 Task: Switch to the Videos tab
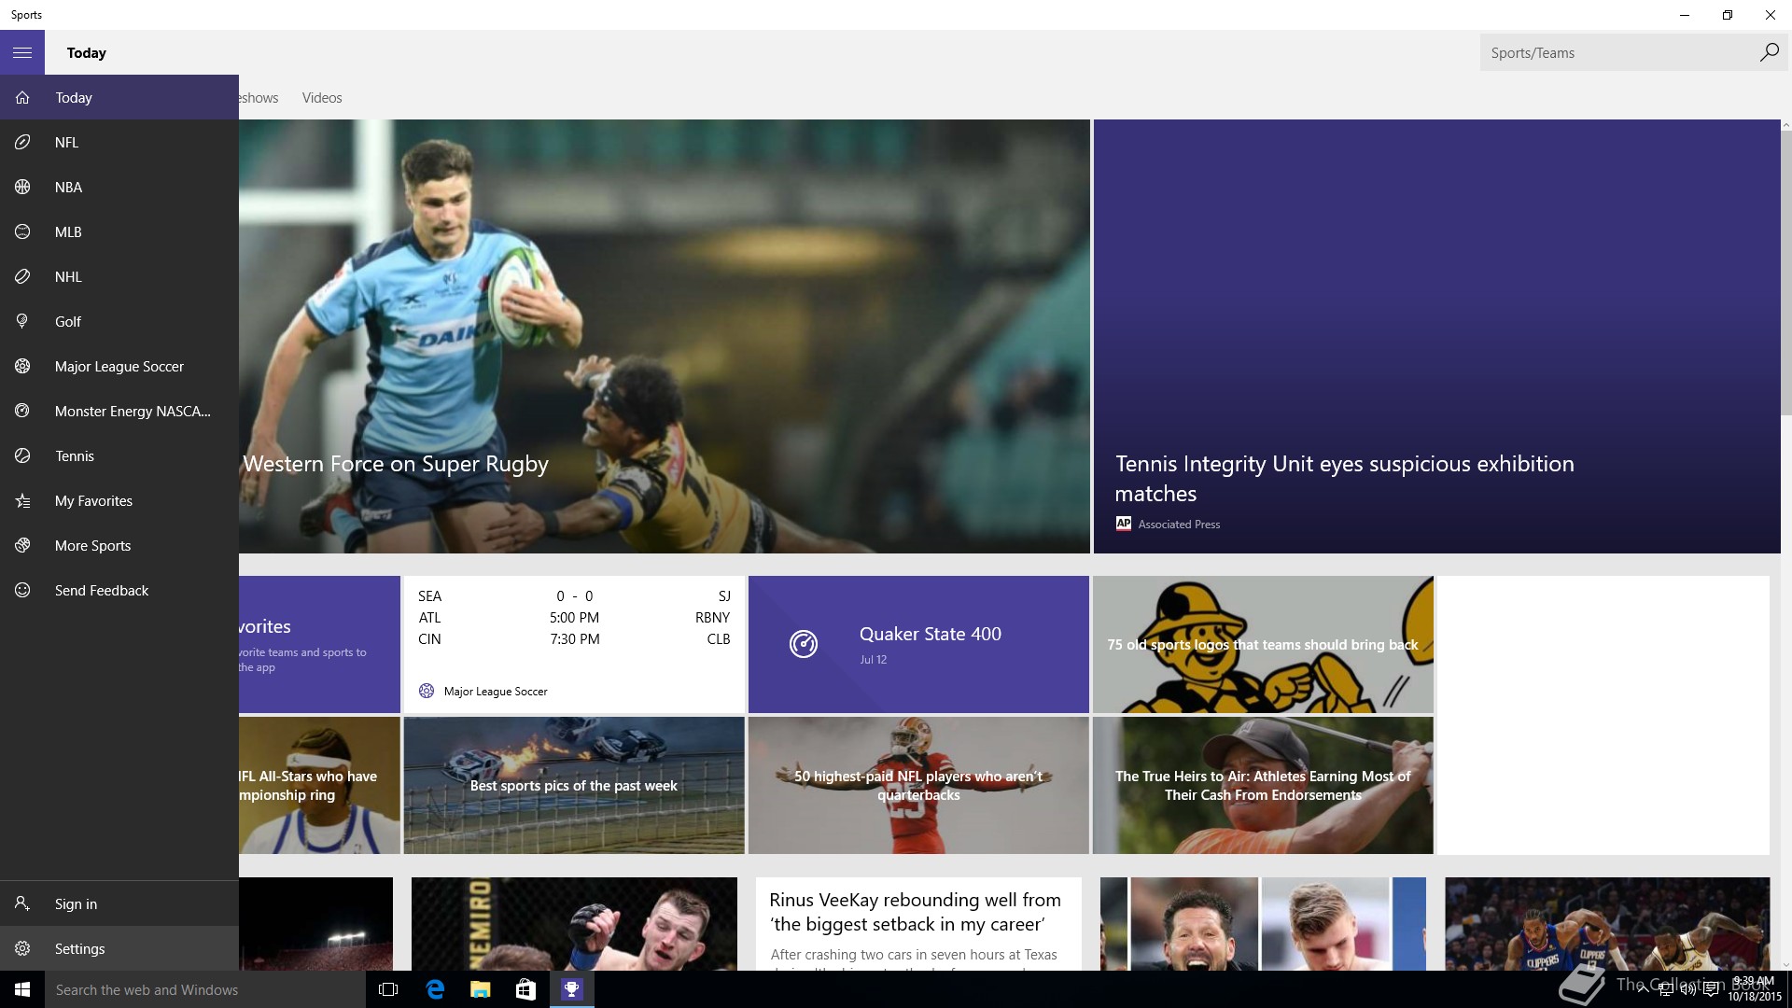click(x=322, y=97)
